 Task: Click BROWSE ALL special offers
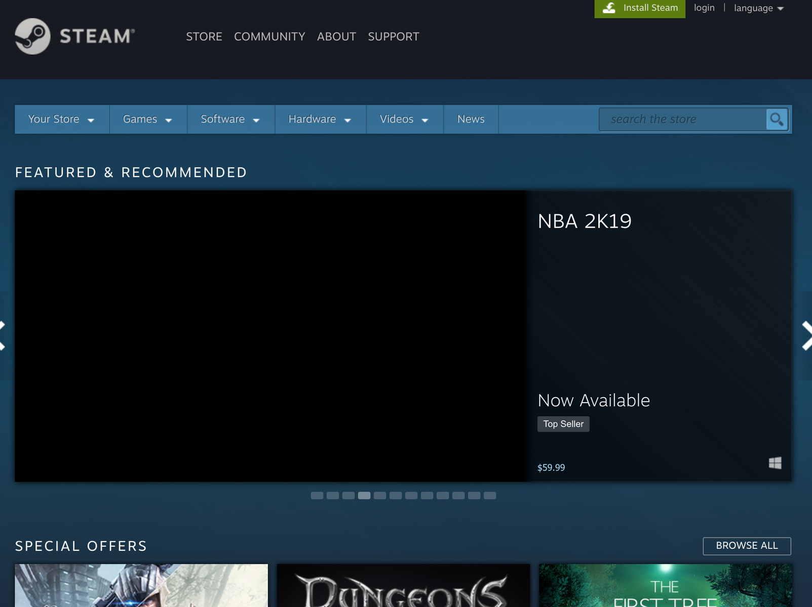point(747,546)
